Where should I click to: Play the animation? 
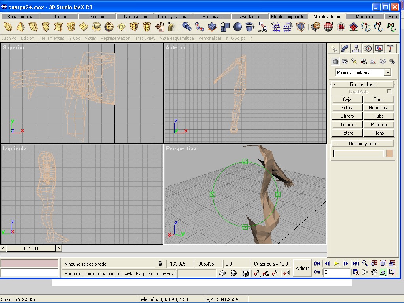[336, 264]
